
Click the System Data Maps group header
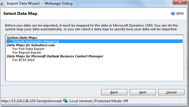tap(22, 38)
